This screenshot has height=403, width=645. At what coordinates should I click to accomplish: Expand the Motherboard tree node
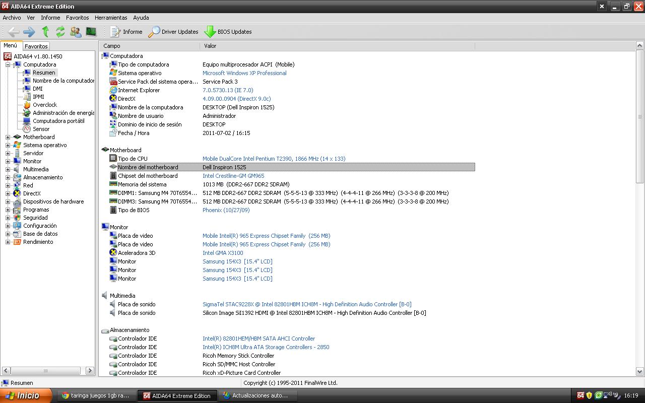coord(8,137)
